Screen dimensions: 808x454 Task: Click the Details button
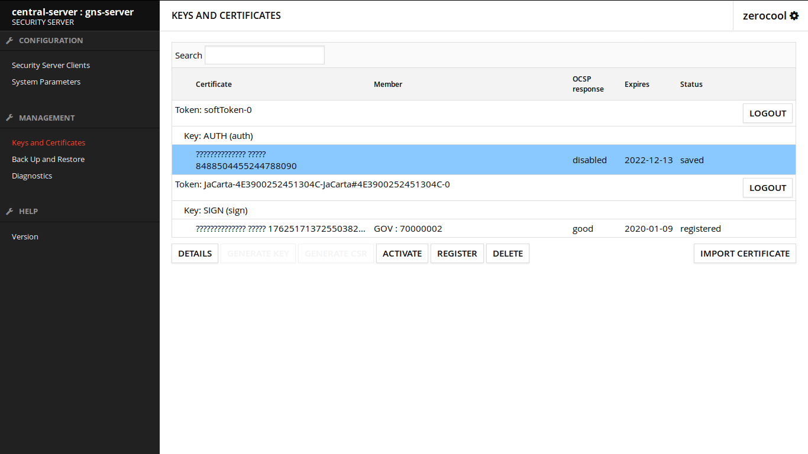click(x=195, y=254)
